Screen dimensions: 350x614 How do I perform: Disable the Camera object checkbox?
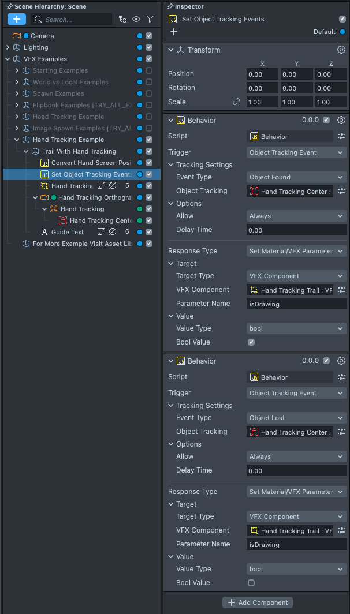point(149,36)
